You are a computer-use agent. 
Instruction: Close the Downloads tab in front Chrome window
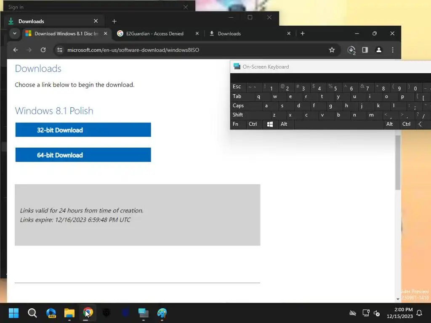[x=289, y=34]
